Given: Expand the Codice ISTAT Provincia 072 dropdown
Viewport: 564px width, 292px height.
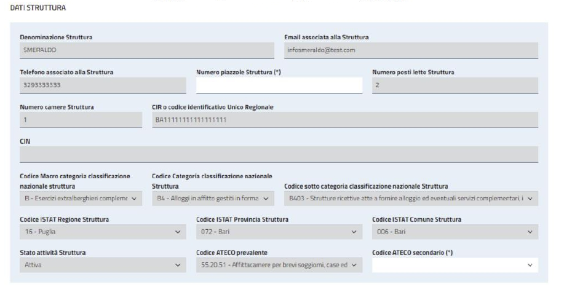Looking at the screenshot, I should 279,232.
